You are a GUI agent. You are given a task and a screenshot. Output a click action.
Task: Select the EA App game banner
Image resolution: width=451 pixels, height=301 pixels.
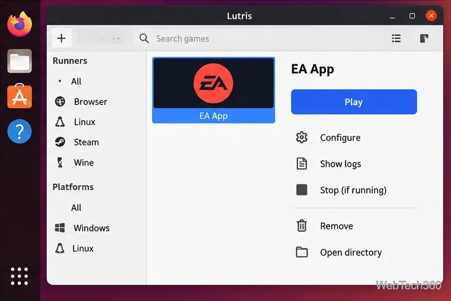tap(213, 83)
